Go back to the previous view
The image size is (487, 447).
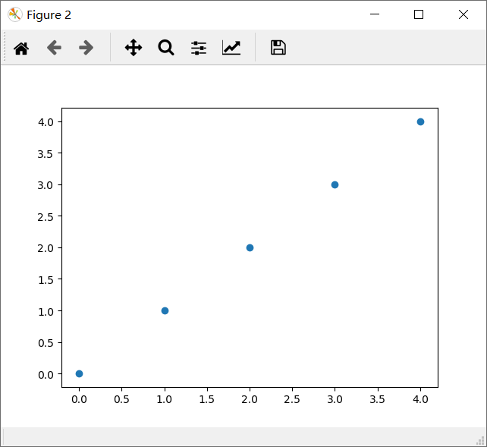(54, 48)
